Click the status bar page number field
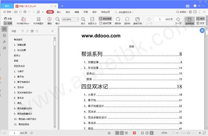This screenshot has height=136, width=208. coord(14,133)
